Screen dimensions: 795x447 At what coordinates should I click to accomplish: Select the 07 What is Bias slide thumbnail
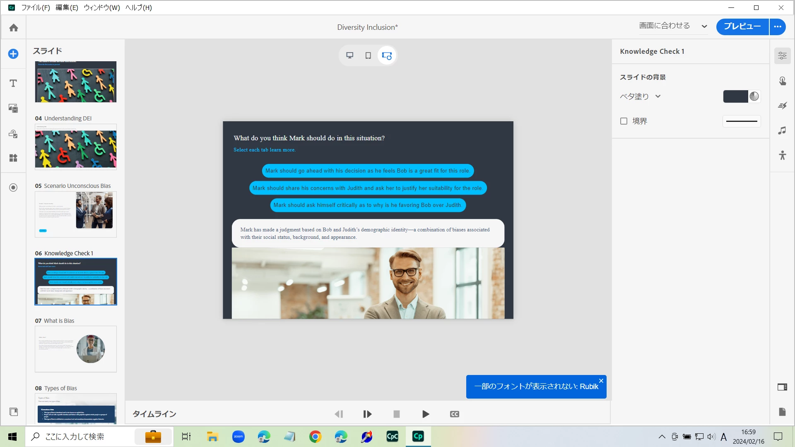click(x=76, y=349)
